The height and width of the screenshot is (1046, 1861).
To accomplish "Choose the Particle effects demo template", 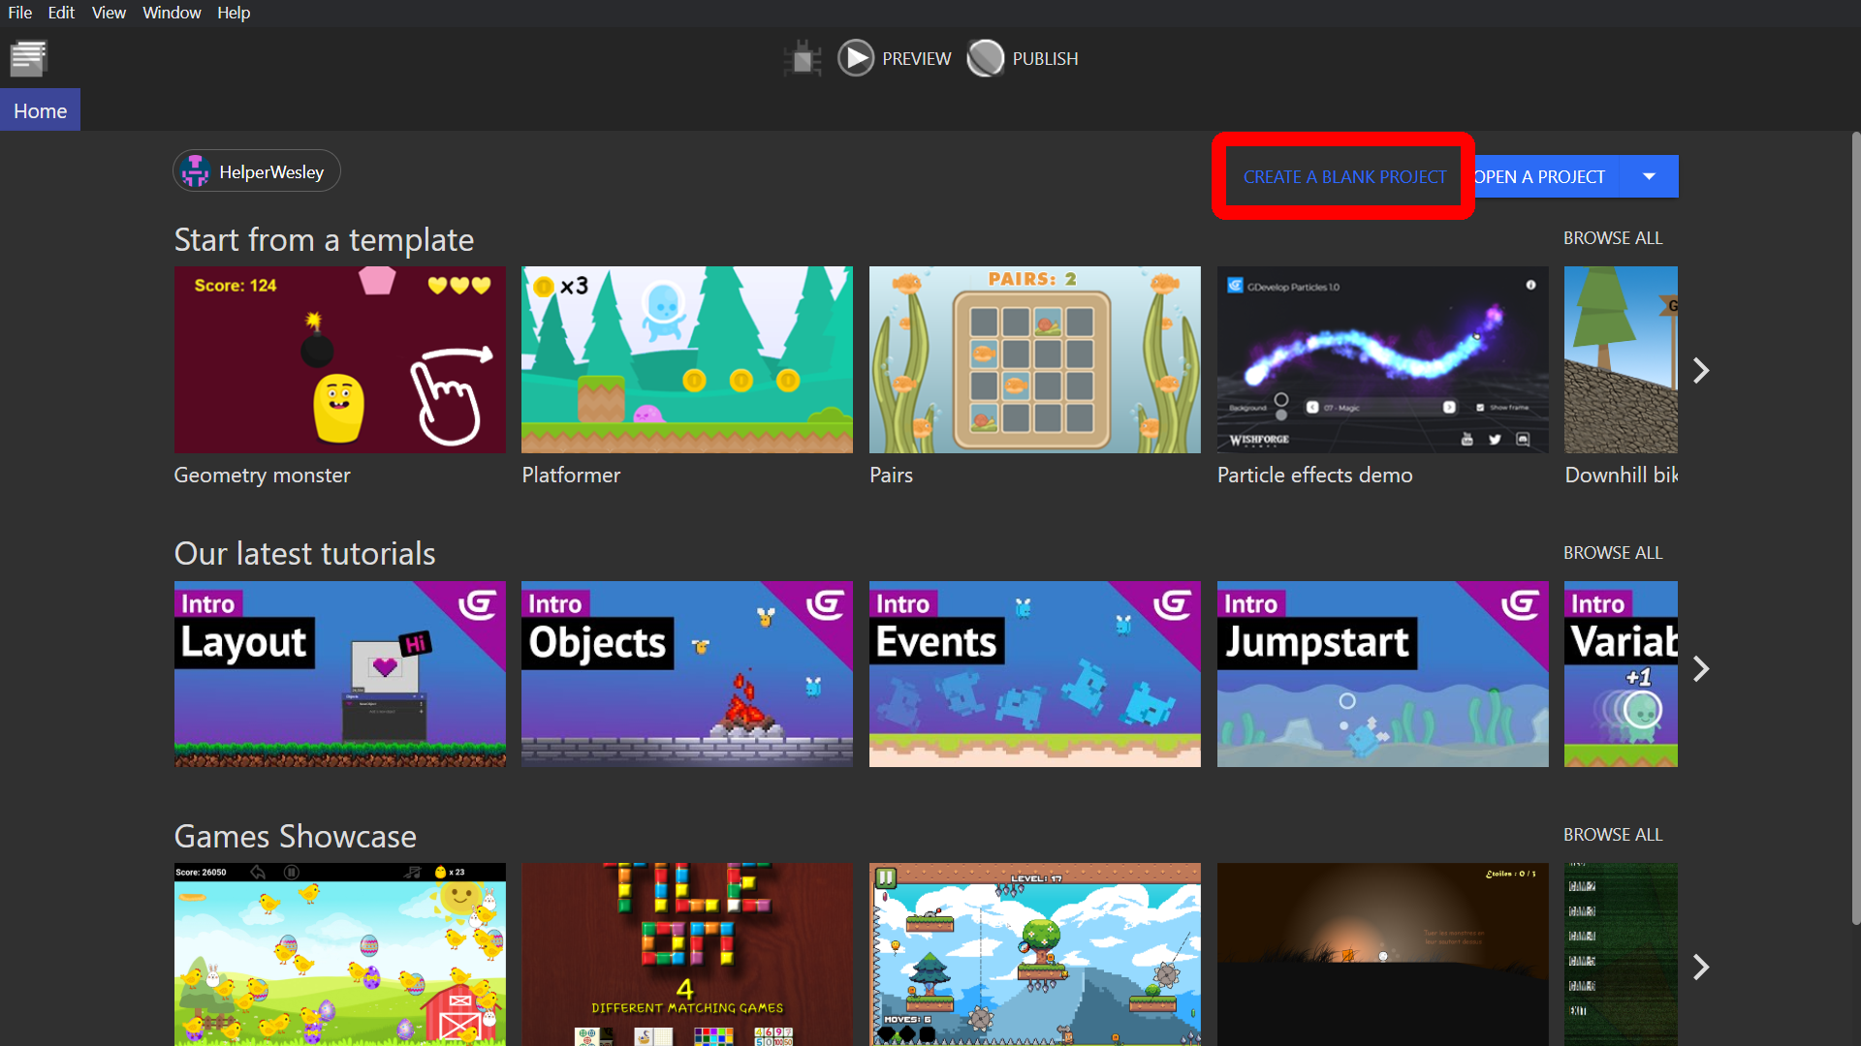I will pyautogui.click(x=1382, y=359).
